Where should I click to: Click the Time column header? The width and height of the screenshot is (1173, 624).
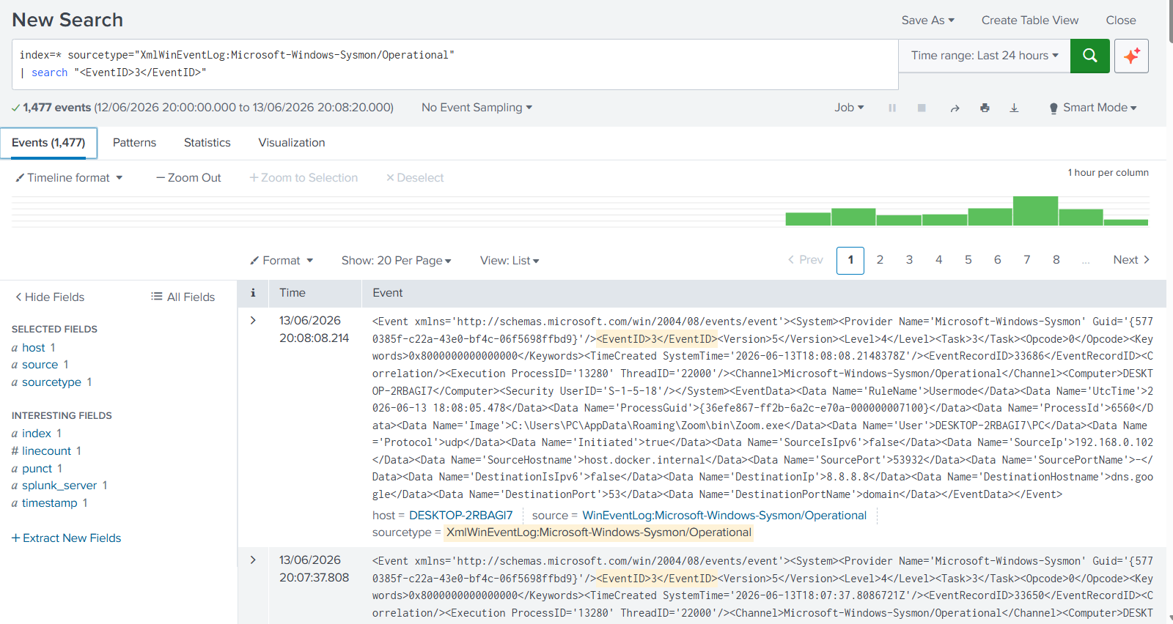(x=293, y=293)
